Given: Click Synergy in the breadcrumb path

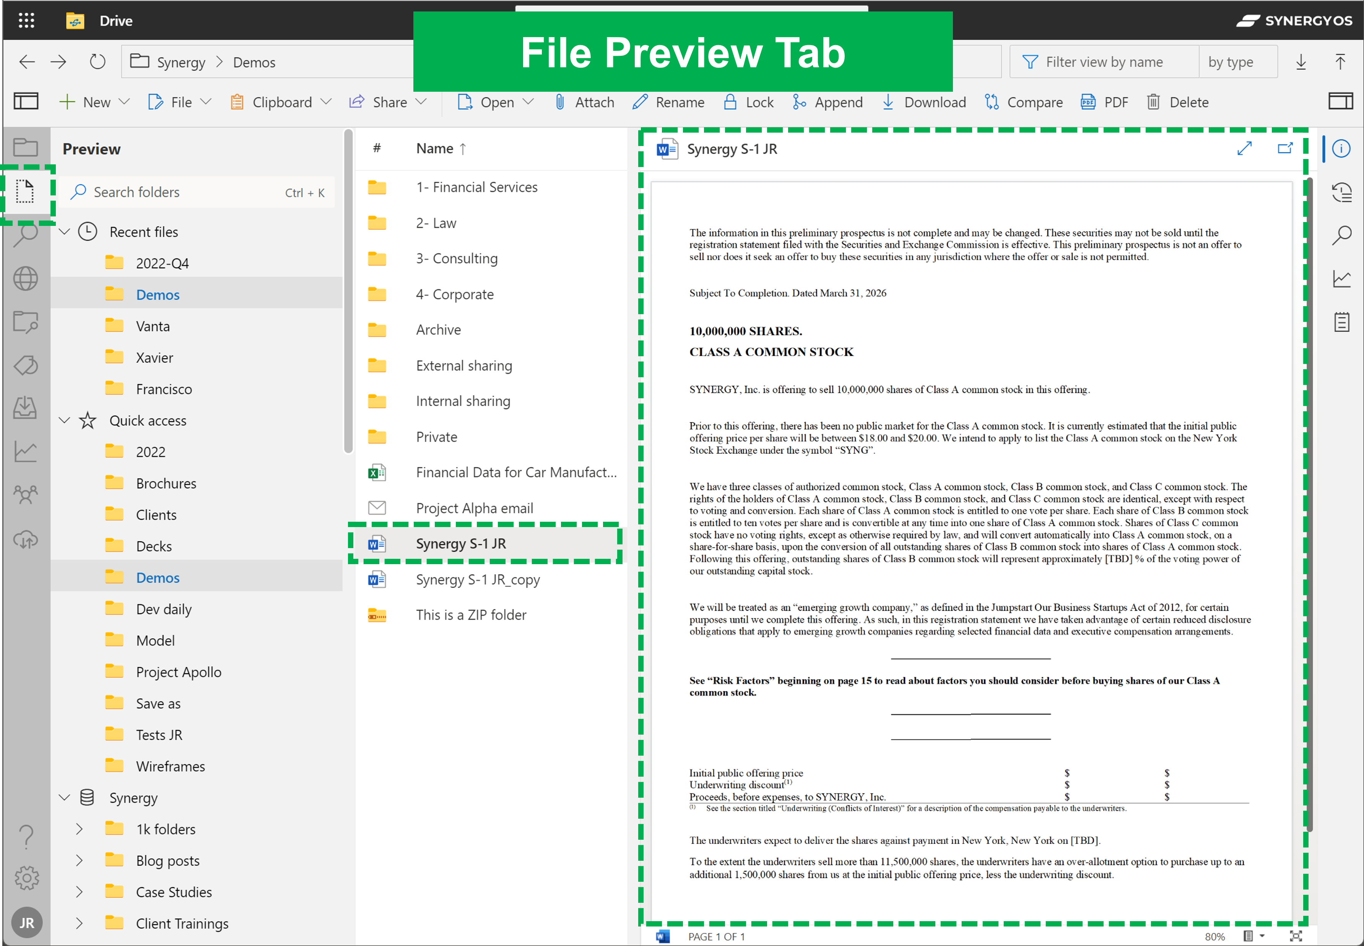Looking at the screenshot, I should pyautogui.click(x=181, y=62).
